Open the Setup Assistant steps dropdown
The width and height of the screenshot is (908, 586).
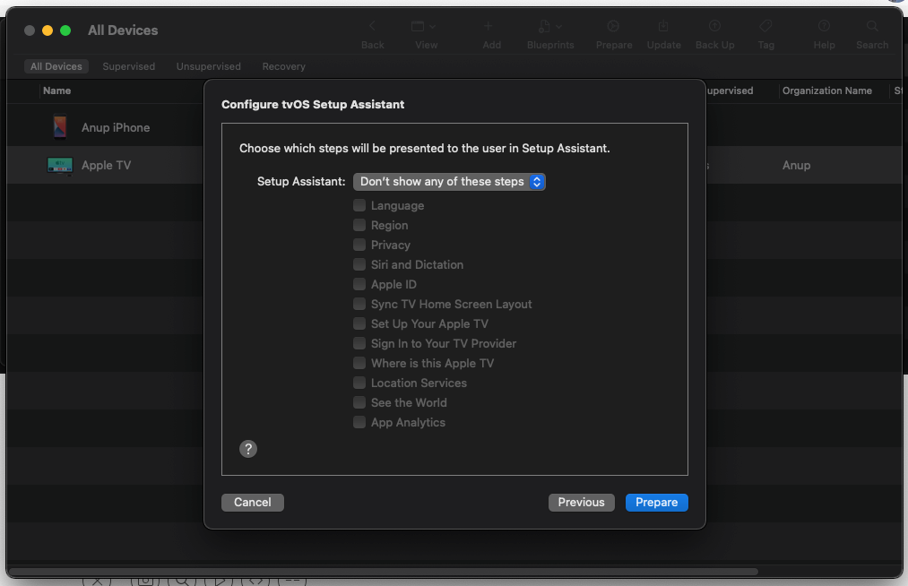point(449,182)
